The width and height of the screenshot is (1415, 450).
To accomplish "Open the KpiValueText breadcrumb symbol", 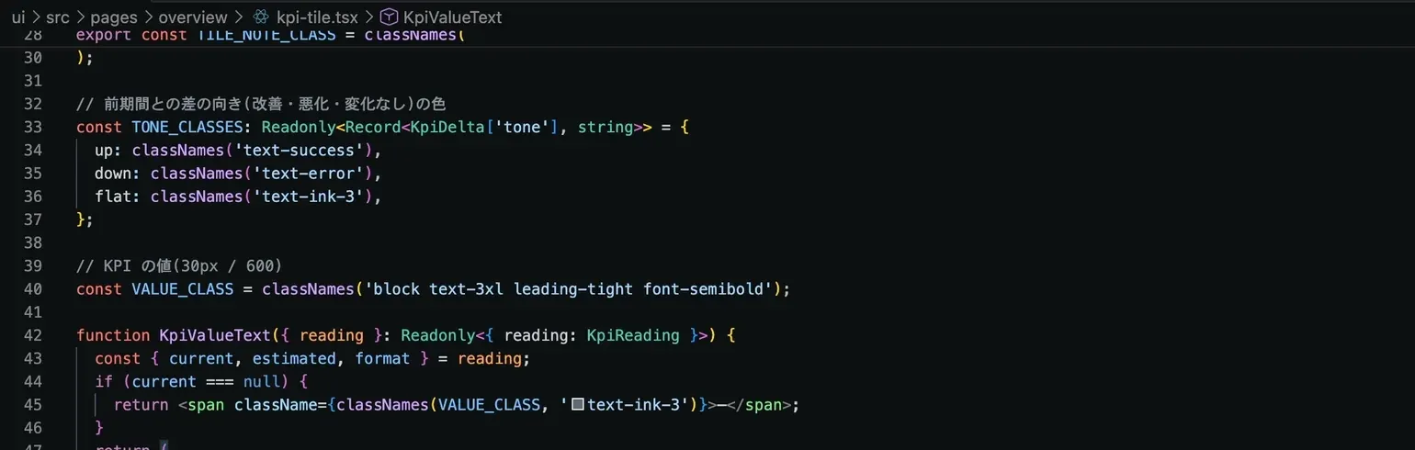I will tap(452, 17).
